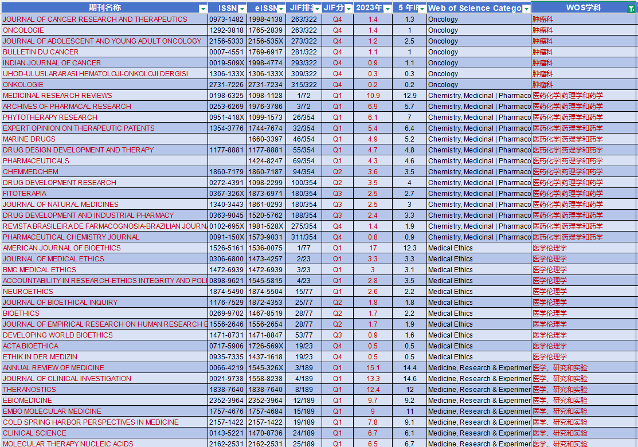Select the JIF rank cell 315/322
Screen dimensions: 638x447
coord(304,85)
